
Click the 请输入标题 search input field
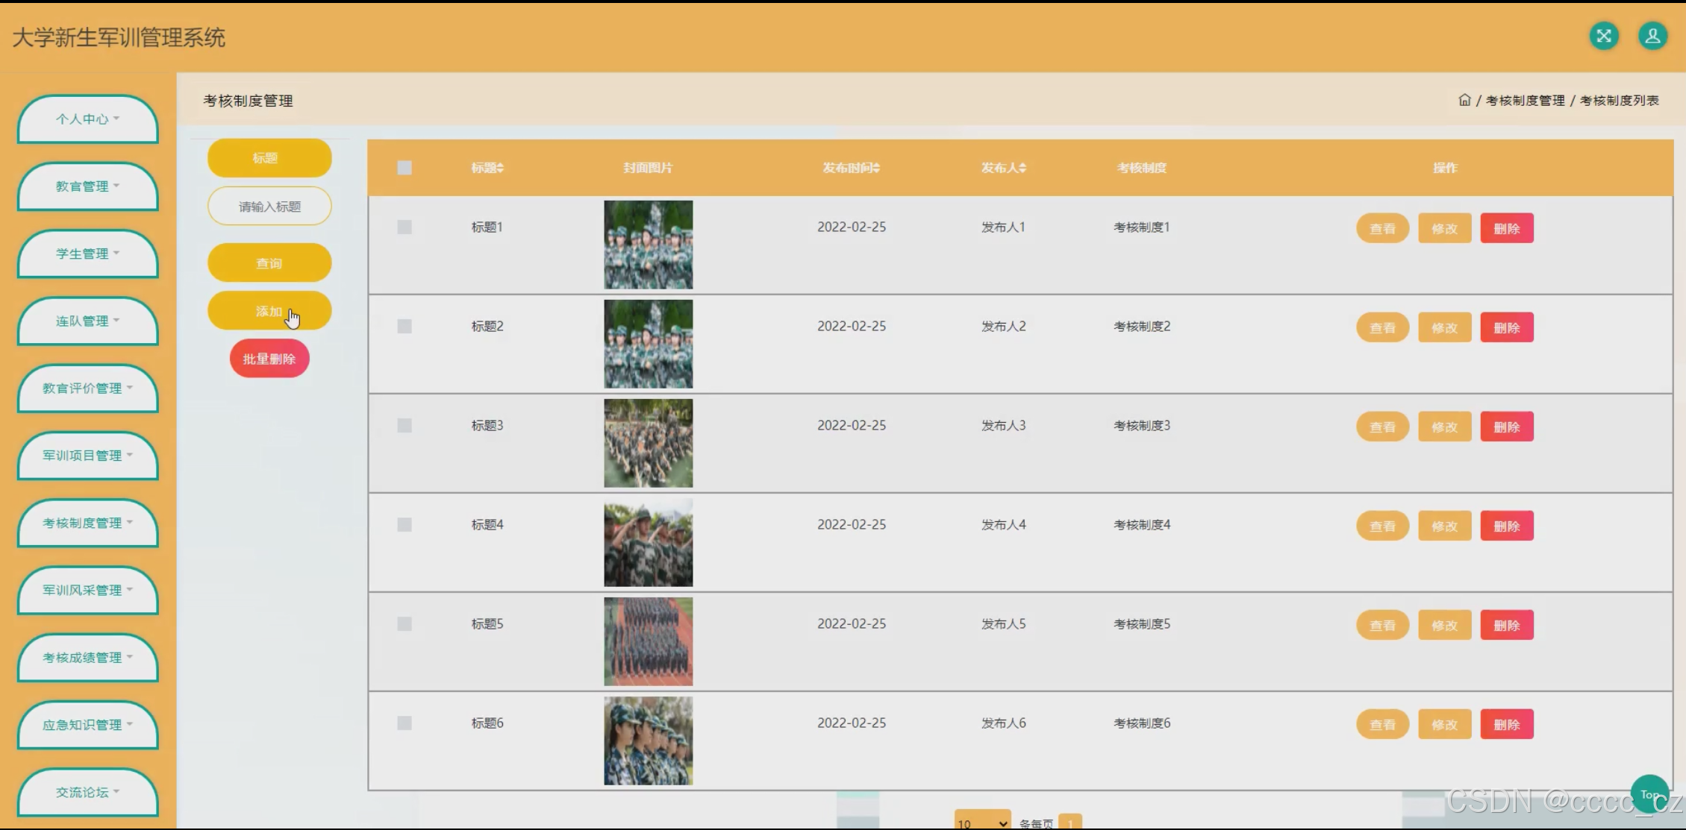point(269,207)
